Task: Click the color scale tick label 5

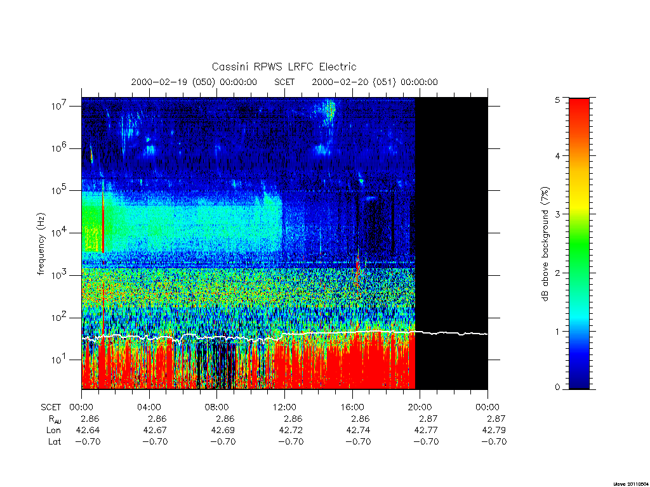Action: click(557, 100)
